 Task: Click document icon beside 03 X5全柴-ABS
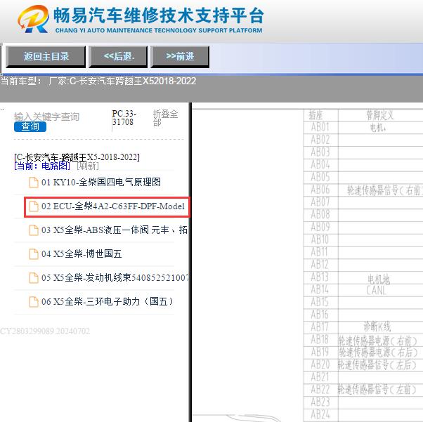tap(34, 230)
